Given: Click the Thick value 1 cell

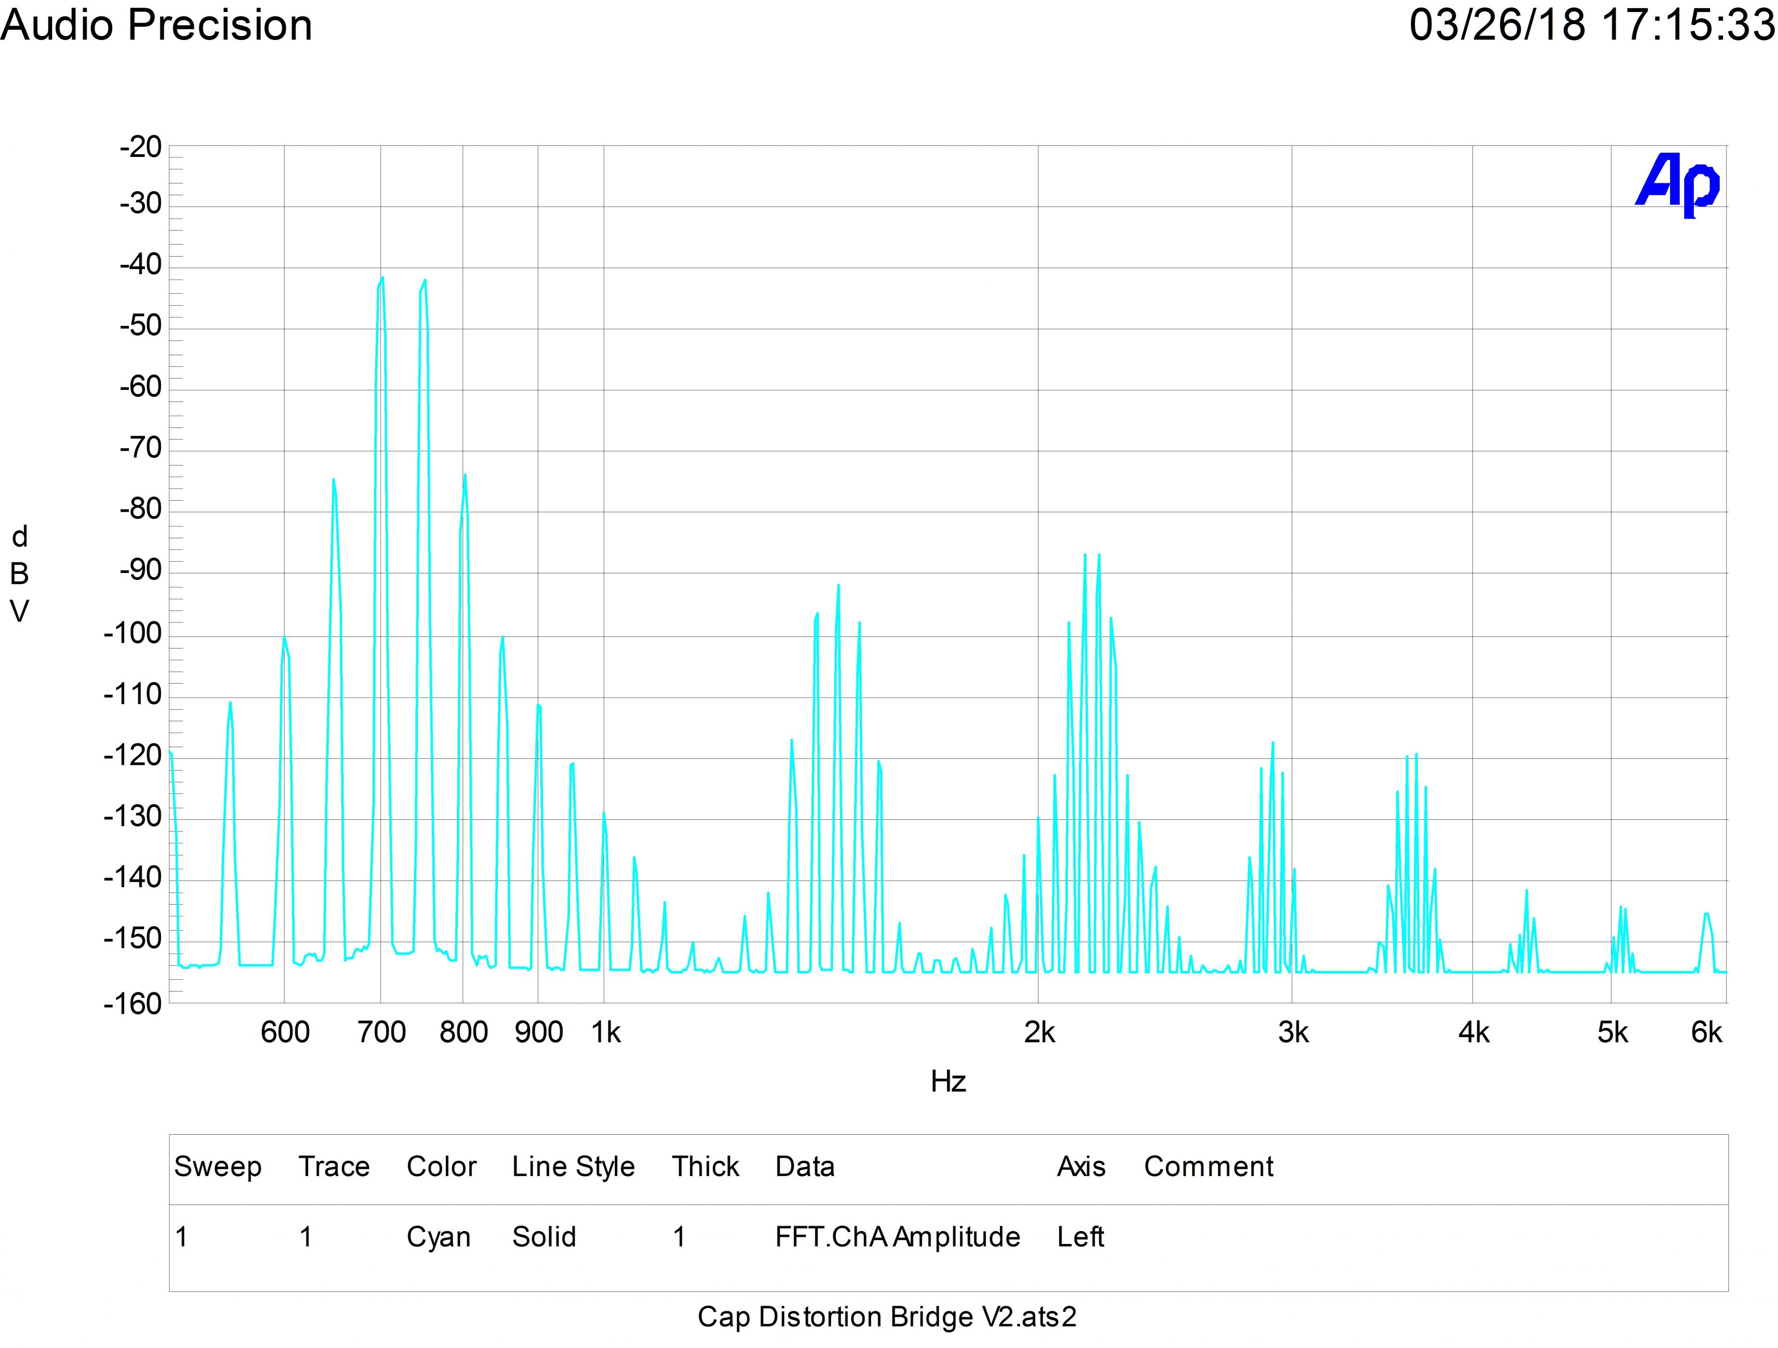Looking at the screenshot, I should pyautogui.click(x=679, y=1236).
